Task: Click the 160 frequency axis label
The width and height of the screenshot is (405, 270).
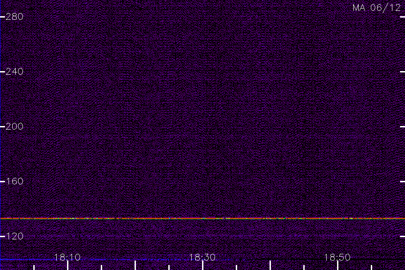Action: pos(14,181)
